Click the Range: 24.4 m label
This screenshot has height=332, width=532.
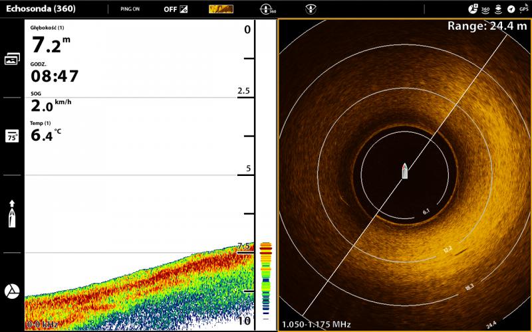486,26
